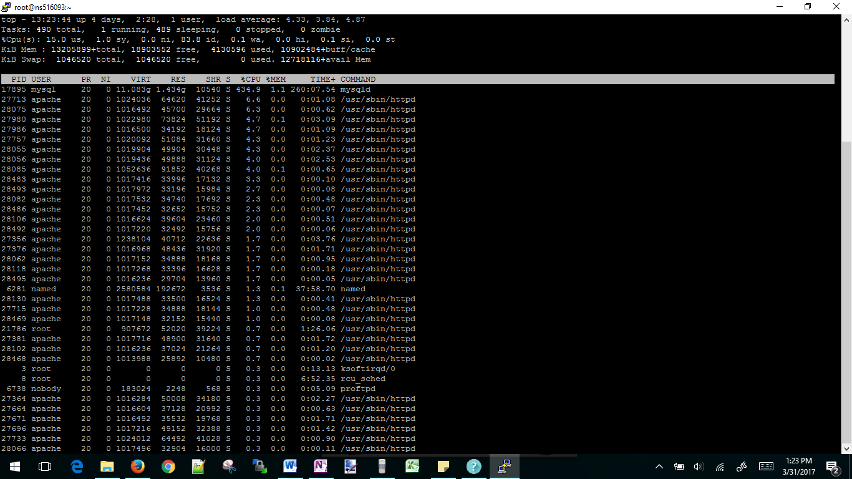The width and height of the screenshot is (852, 479).
Task: Click the %CPU column header
Action: click(251, 79)
